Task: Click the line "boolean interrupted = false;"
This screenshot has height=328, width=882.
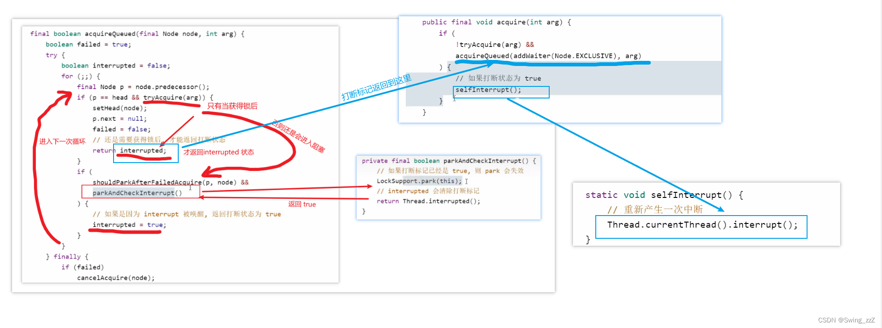Action: coord(116,66)
